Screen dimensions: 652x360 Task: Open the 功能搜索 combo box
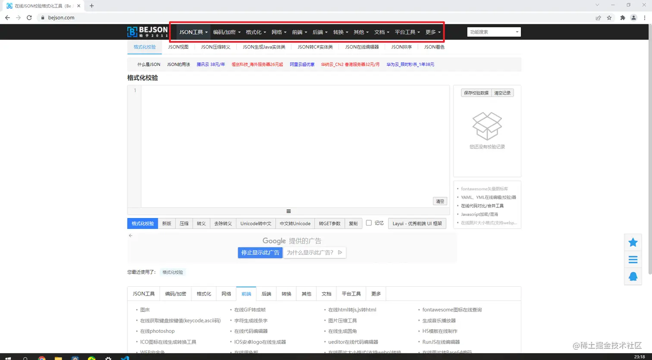[494, 32]
